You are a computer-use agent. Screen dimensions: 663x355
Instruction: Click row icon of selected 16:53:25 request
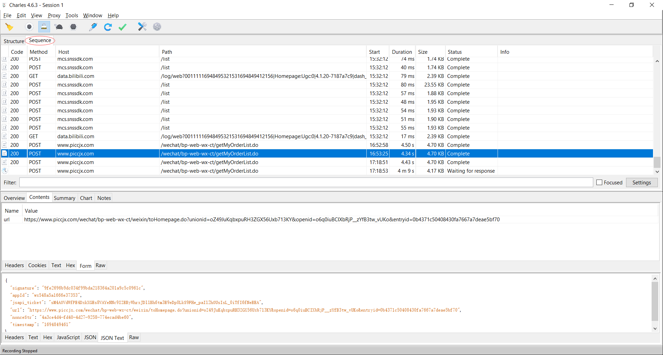(5, 154)
